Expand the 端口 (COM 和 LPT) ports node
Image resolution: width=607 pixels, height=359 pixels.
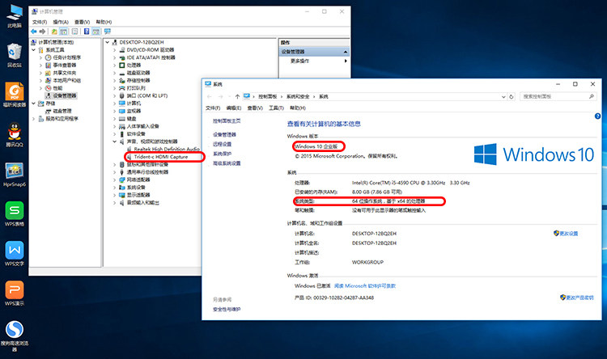coord(115,95)
